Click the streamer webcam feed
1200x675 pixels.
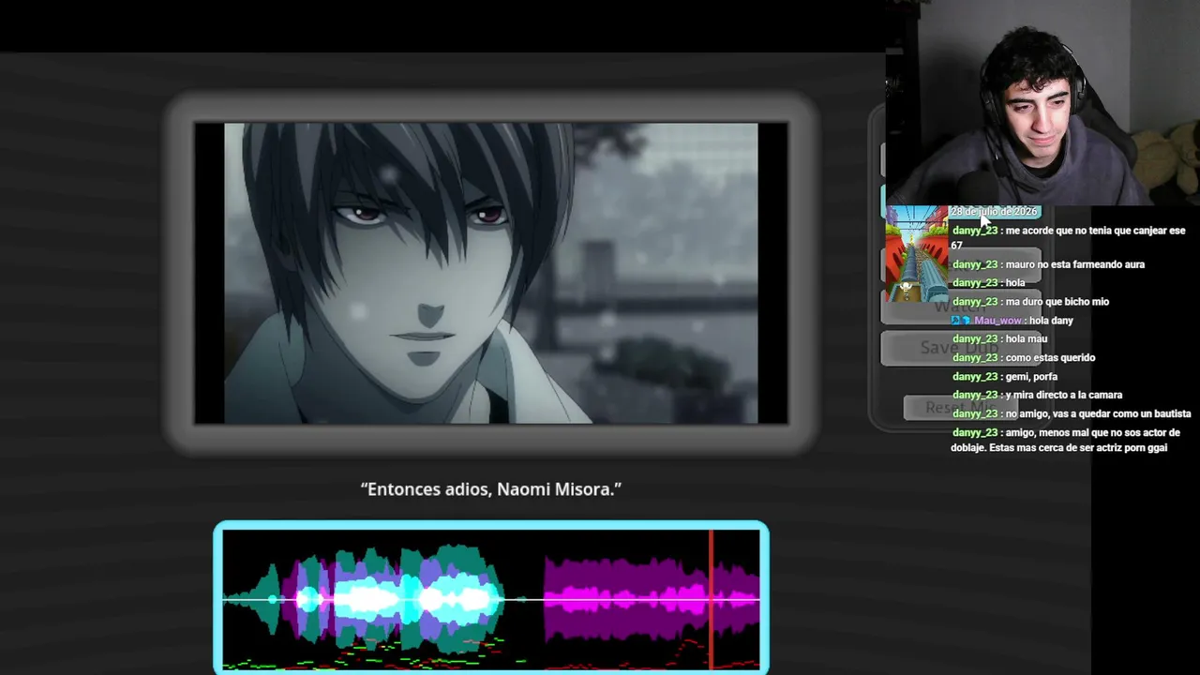[x=1042, y=102]
